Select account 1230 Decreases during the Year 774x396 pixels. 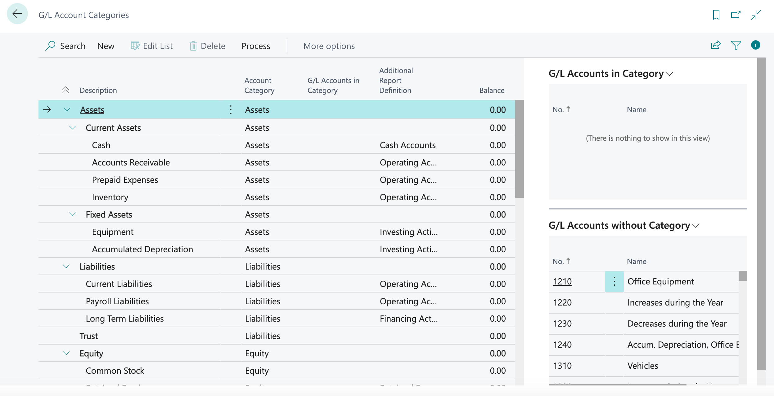pos(644,324)
